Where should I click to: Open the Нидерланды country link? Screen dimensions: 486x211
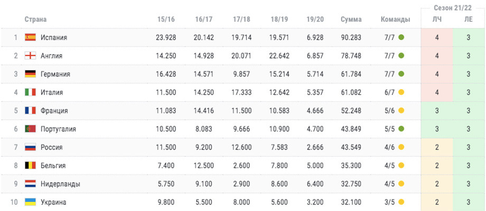pos(60,184)
